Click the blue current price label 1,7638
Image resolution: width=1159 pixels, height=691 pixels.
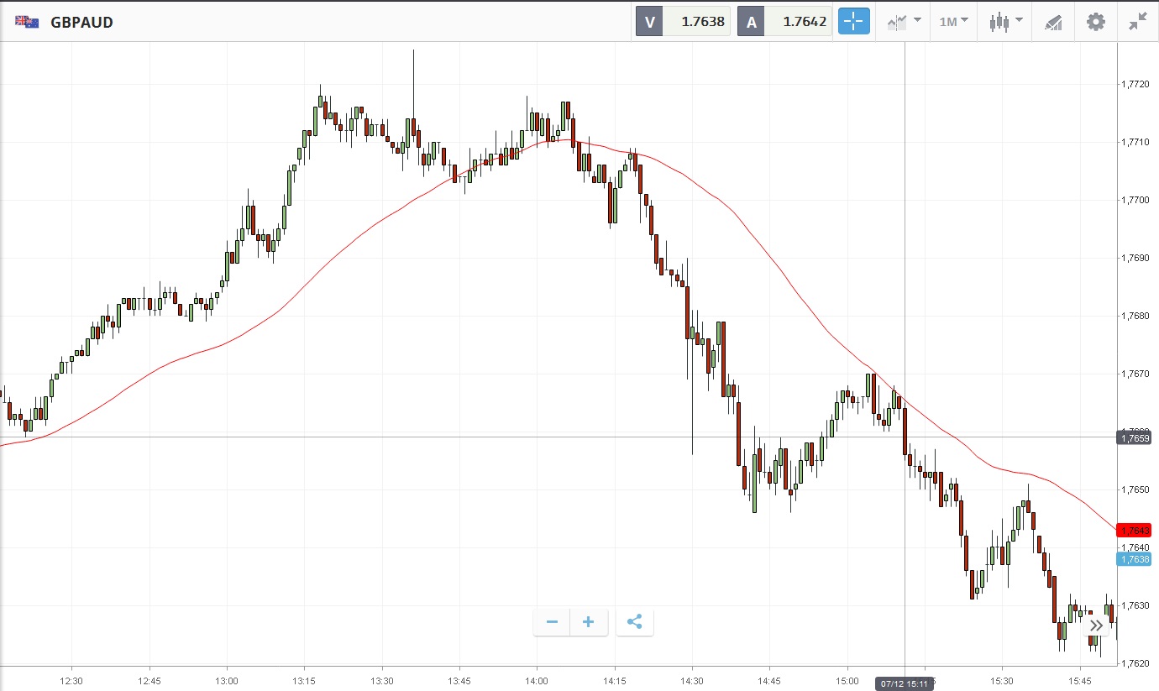click(1134, 559)
